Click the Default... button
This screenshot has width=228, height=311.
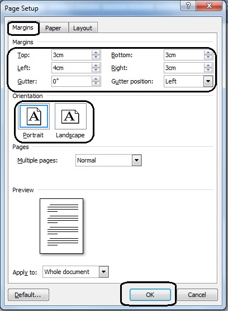(x=28, y=295)
